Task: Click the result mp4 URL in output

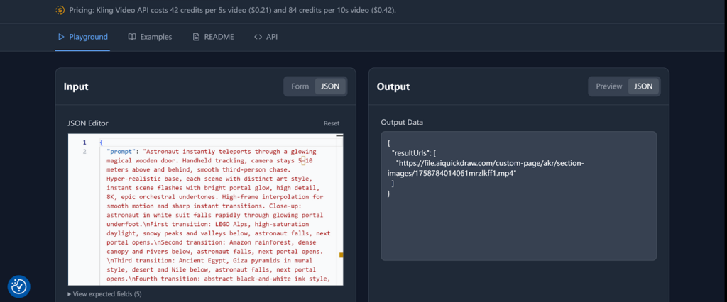Action: [x=489, y=168]
